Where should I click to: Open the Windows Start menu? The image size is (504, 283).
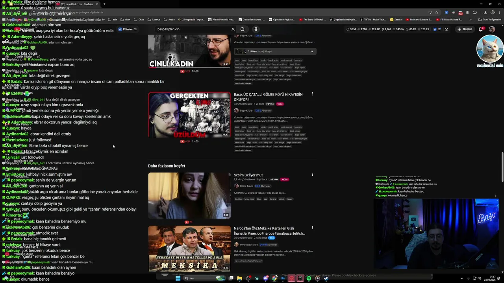178,278
